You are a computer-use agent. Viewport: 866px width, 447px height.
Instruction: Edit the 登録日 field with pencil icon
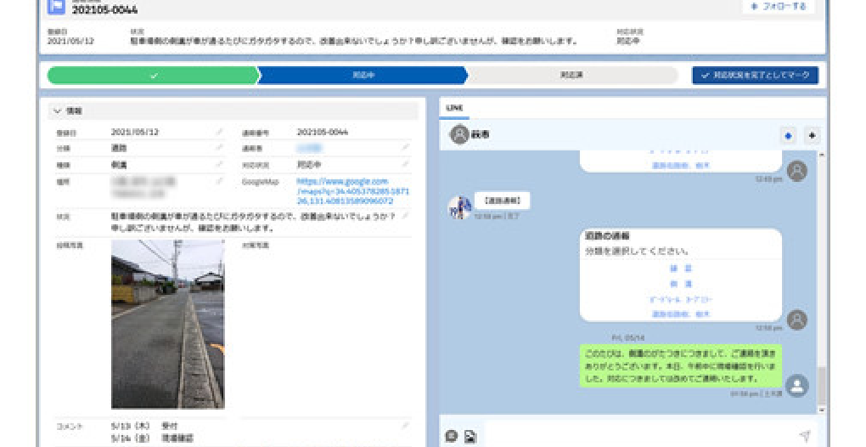click(219, 133)
